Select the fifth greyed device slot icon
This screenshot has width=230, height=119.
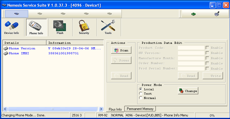110,14
